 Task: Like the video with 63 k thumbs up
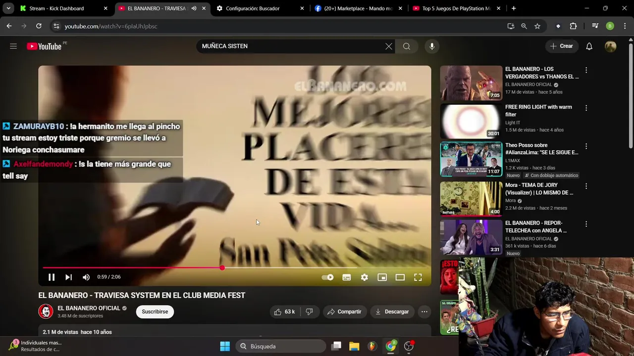click(x=284, y=311)
